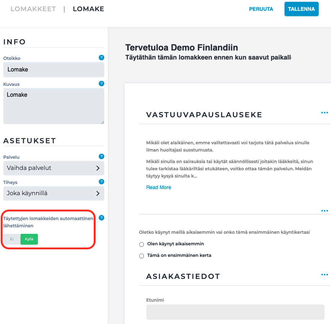This screenshot has height=324, width=331.
Task: Click the help icon beside Kuvaus
Action: click(x=101, y=84)
